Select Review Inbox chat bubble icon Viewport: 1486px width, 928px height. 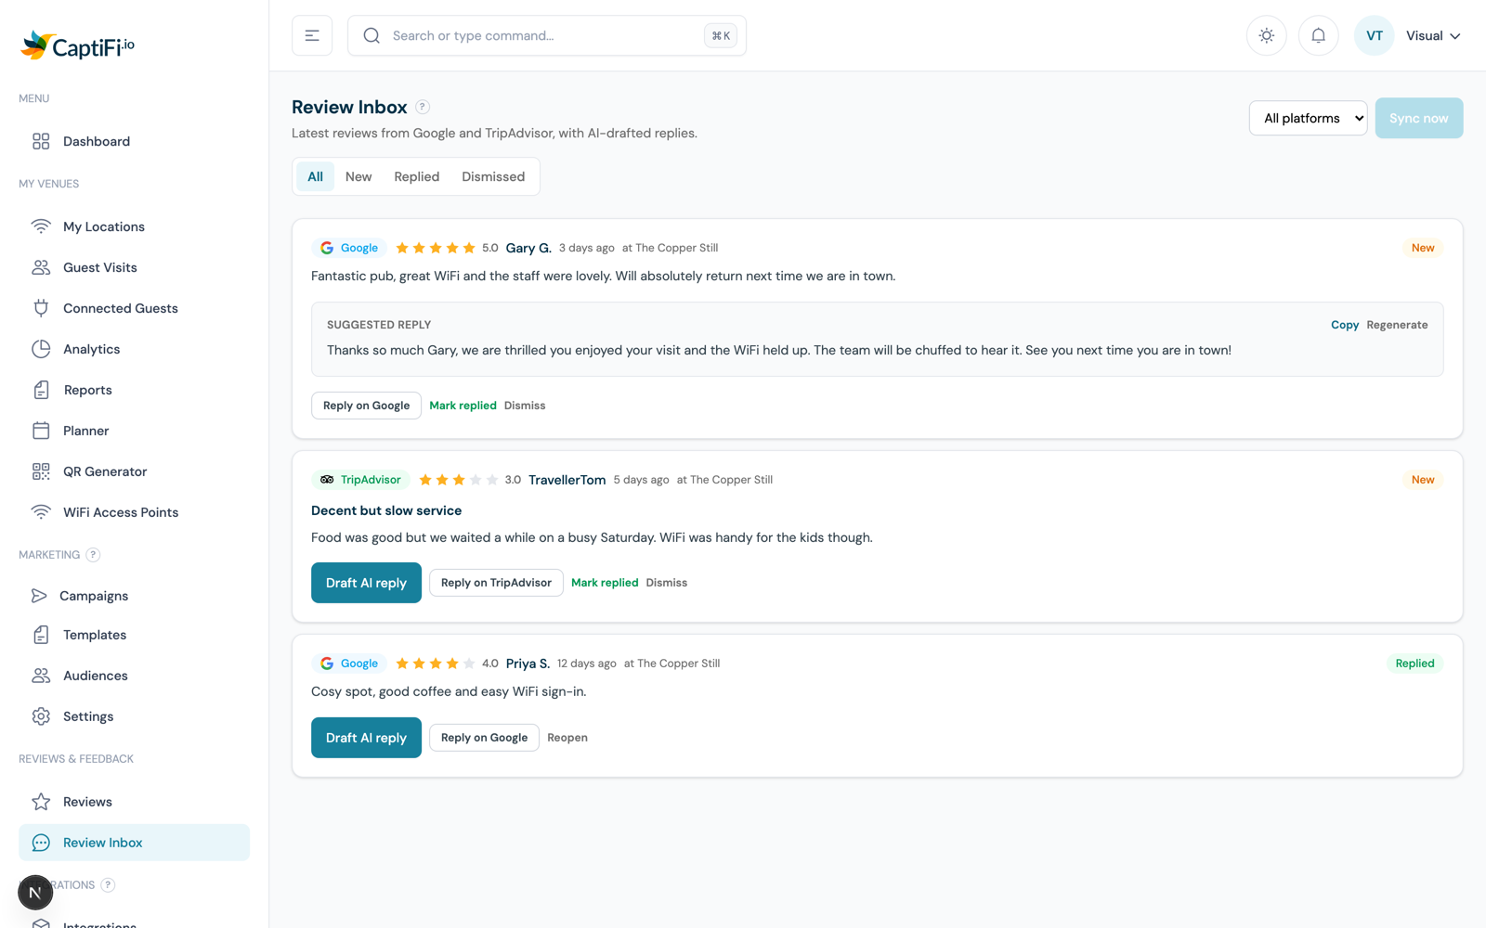[41, 843]
